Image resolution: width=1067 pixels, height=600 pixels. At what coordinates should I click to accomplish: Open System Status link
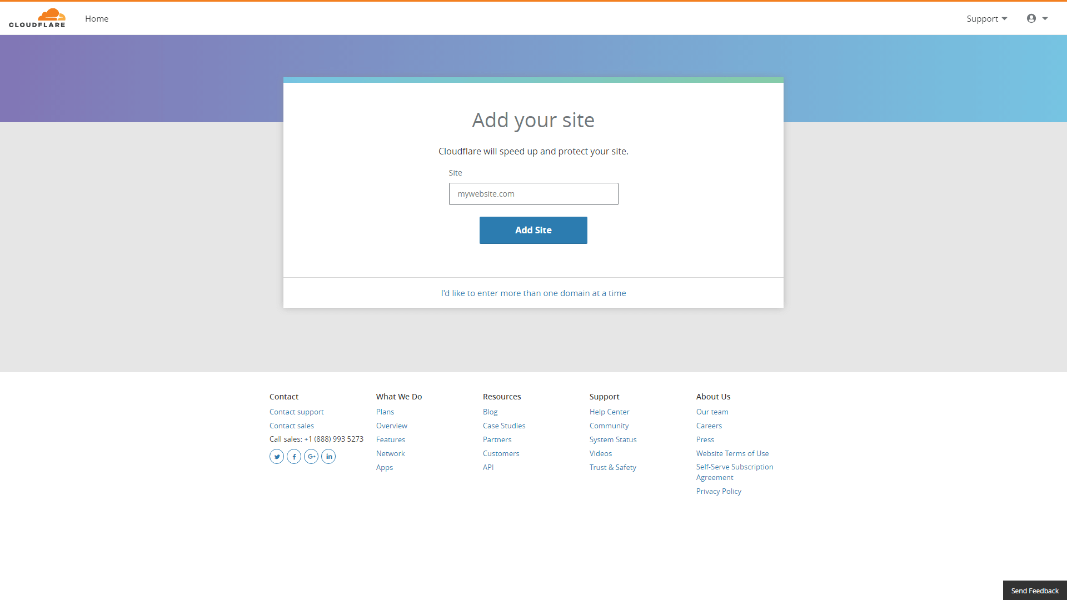click(x=613, y=439)
